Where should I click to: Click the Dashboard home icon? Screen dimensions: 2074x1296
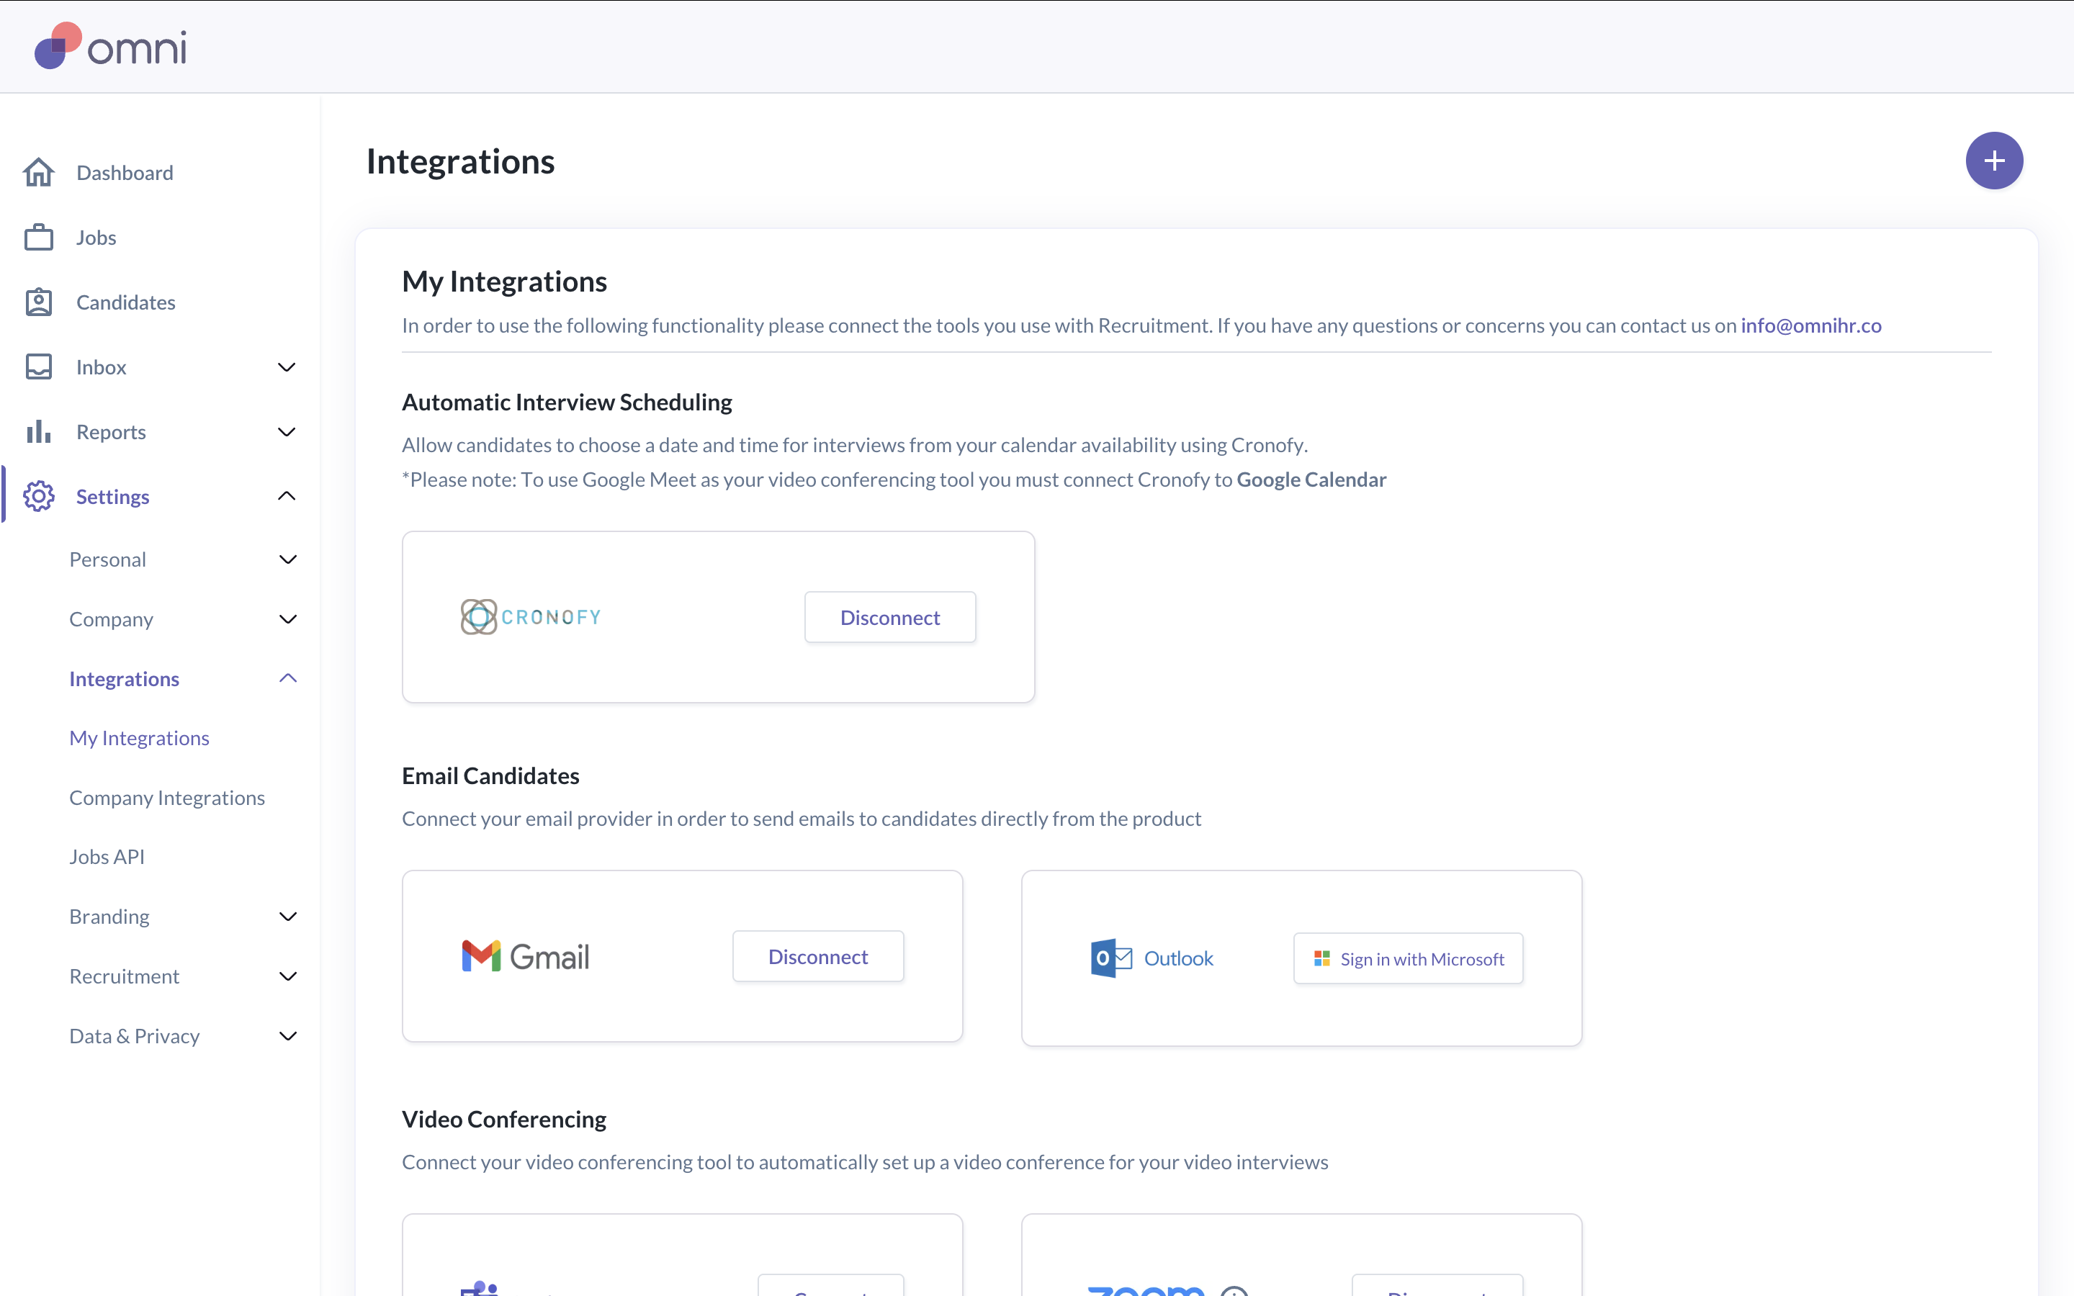pyautogui.click(x=39, y=172)
